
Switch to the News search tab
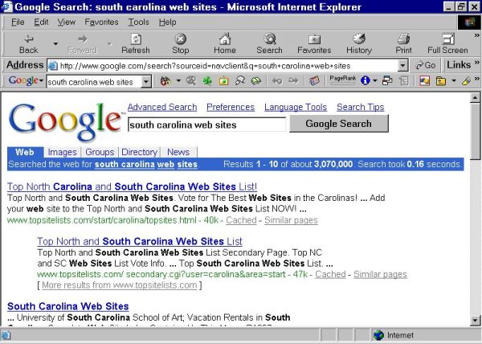(178, 152)
